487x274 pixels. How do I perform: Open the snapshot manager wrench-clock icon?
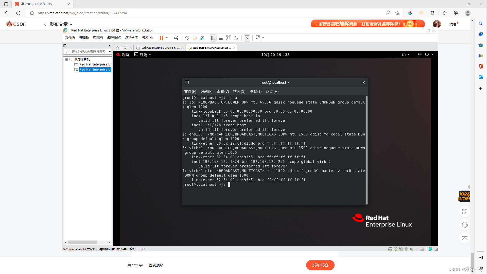tap(202, 38)
